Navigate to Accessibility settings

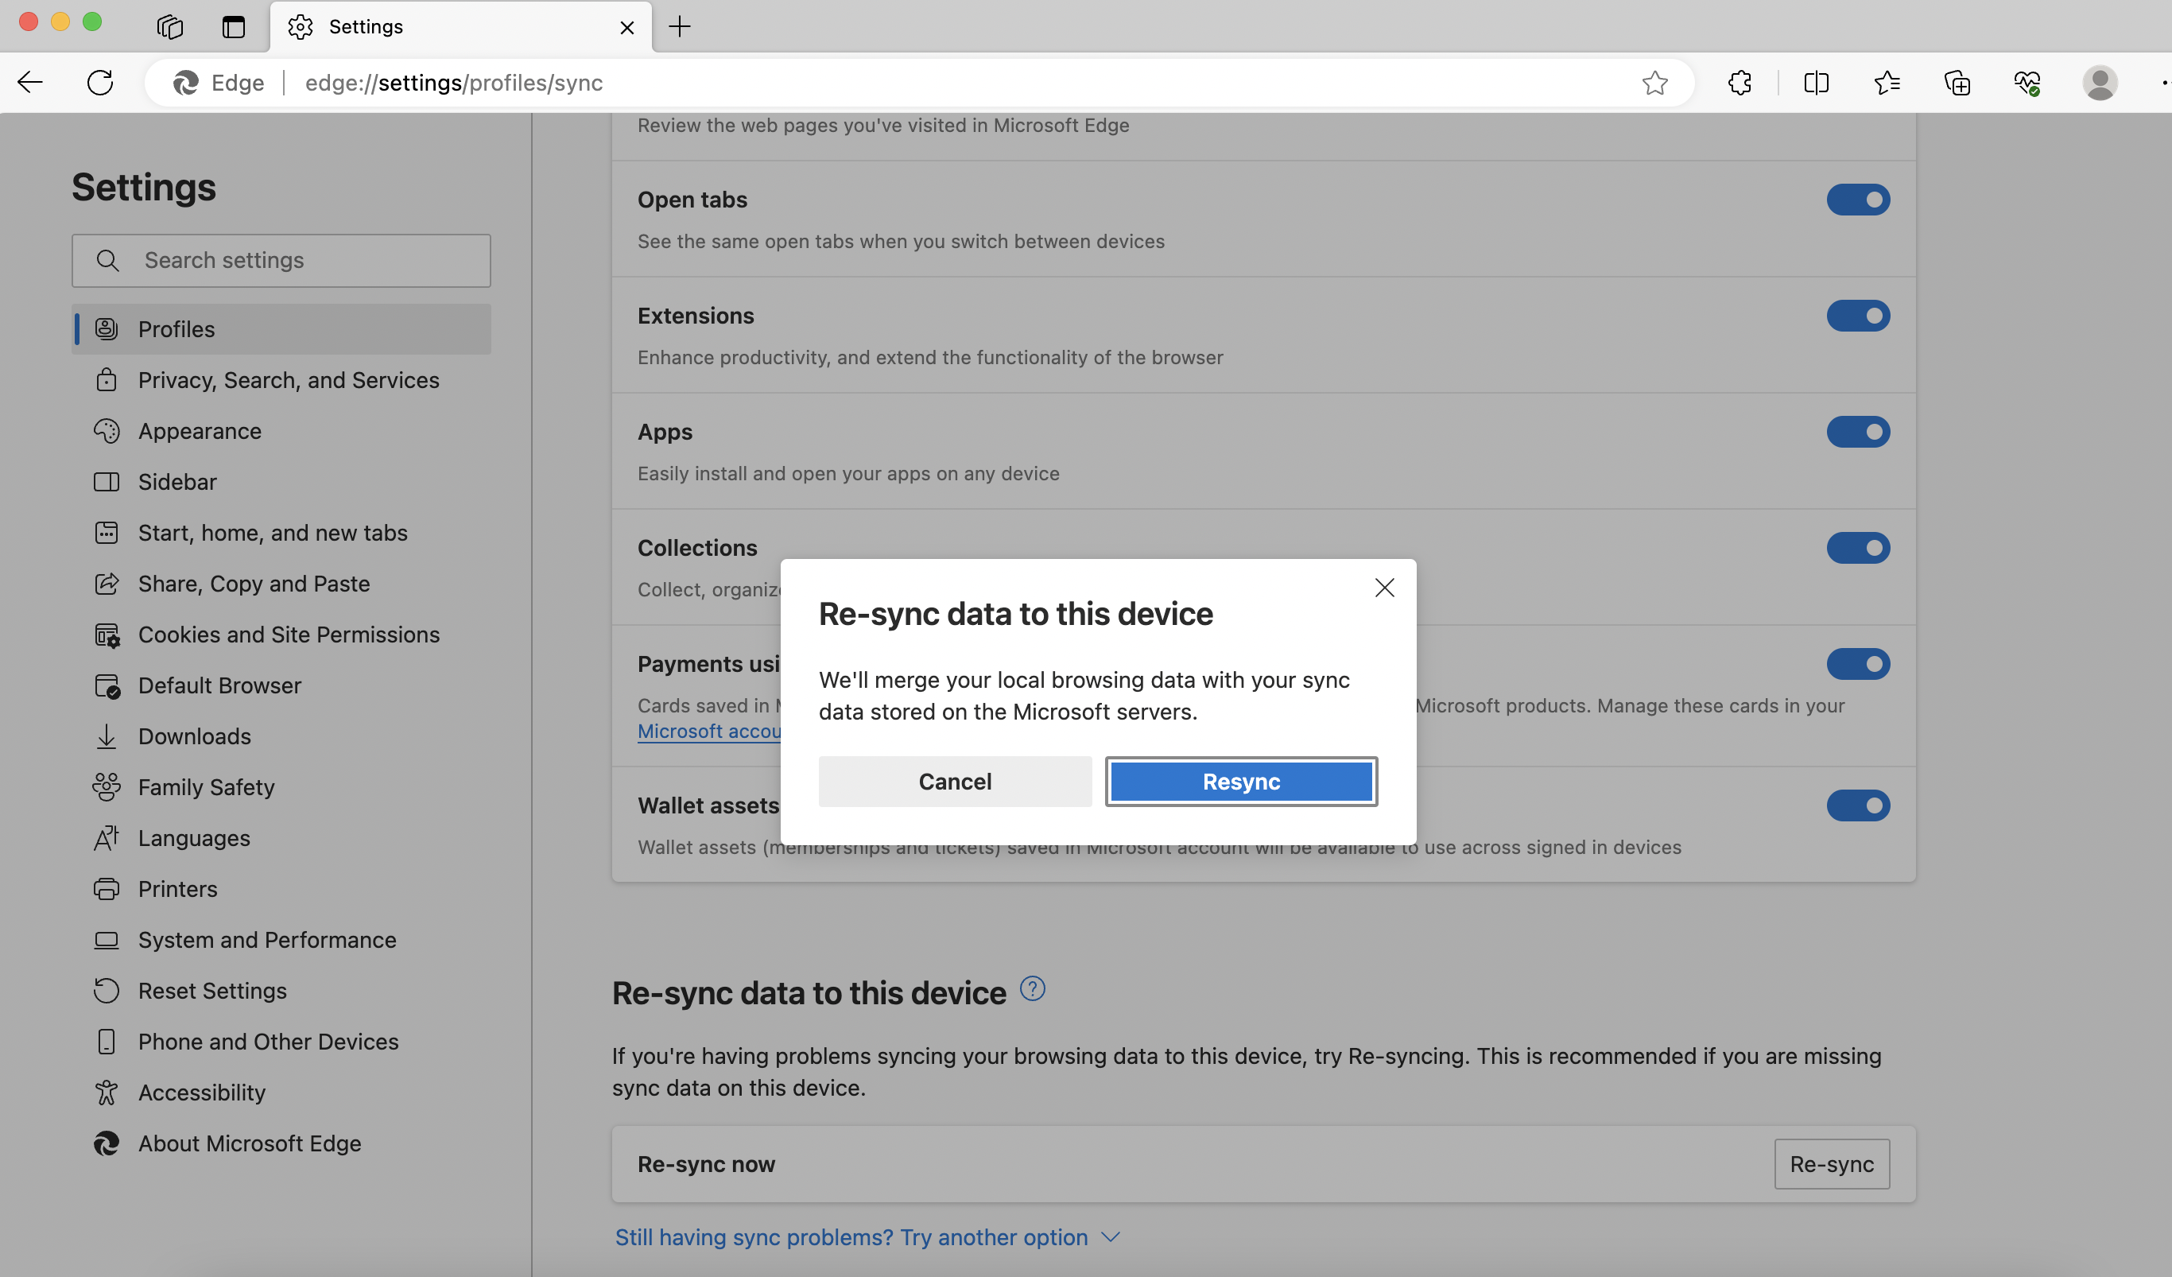pos(202,1093)
